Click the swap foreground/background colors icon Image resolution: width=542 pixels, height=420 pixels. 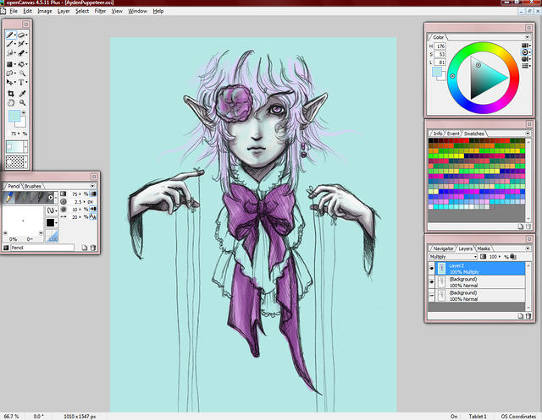pyautogui.click(x=24, y=112)
